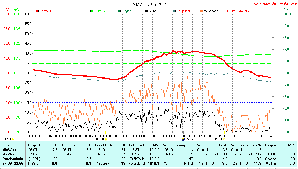Toggle the 15.1 Monat-Ø legend box

pos(229,11)
